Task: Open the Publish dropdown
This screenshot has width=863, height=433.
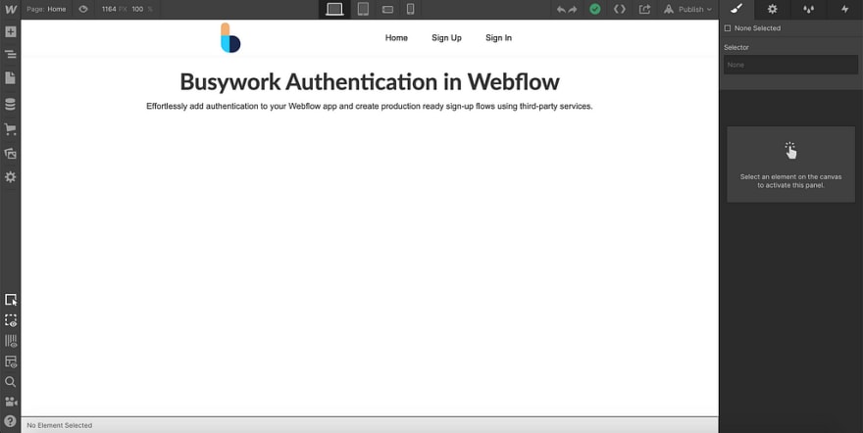Action: tap(687, 10)
